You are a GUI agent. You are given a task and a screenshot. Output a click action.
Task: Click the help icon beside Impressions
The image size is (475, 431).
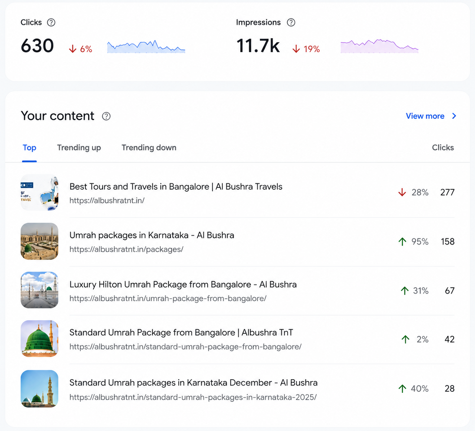pos(291,22)
